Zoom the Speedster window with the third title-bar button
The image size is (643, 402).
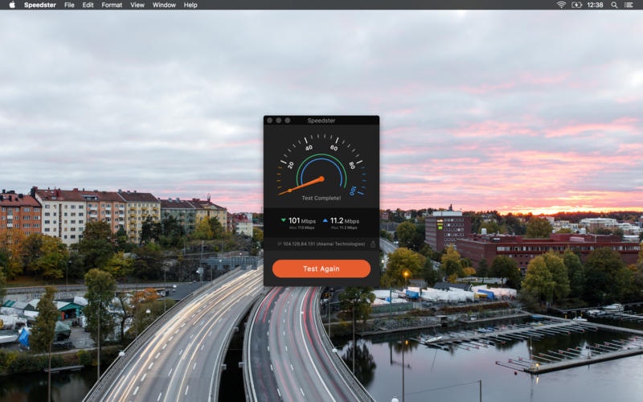click(x=288, y=121)
